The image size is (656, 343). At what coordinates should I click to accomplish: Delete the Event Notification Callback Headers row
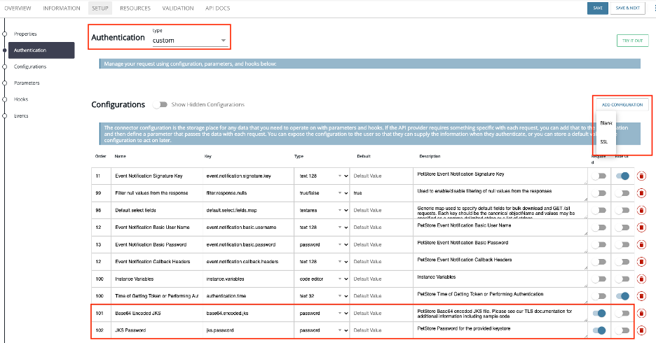pos(641,262)
